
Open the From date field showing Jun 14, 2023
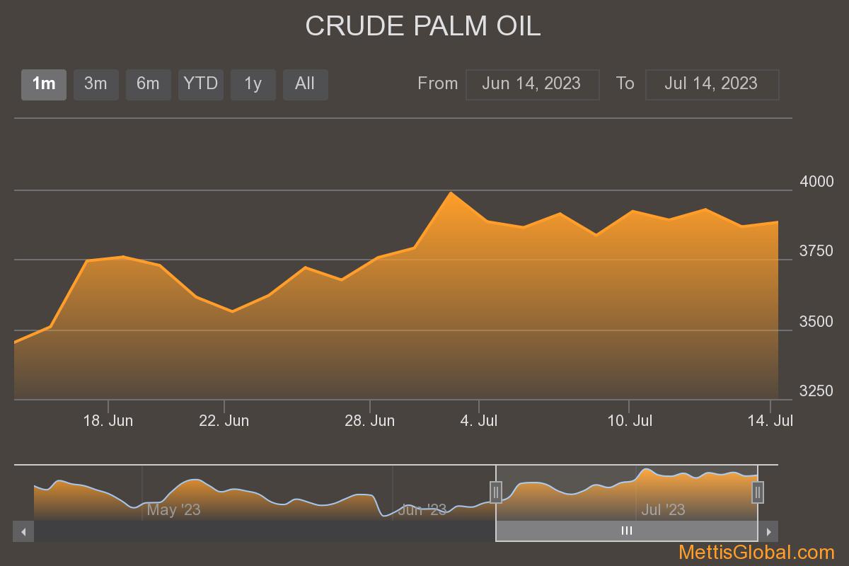click(532, 84)
